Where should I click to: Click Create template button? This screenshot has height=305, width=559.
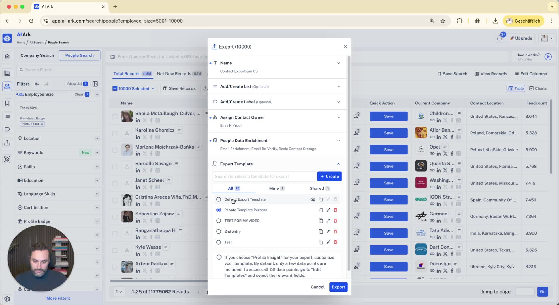(x=329, y=176)
